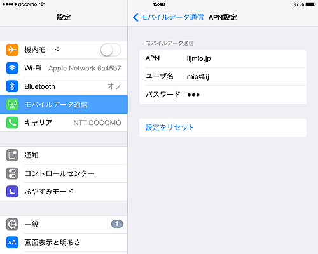
Task: Tap the General gear icon
Action: (12, 224)
